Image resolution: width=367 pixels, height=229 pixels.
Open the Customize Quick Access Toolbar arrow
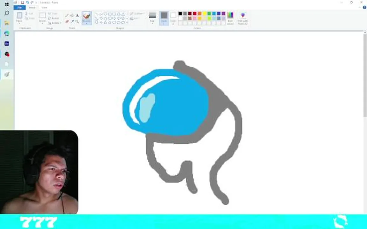coord(36,2)
